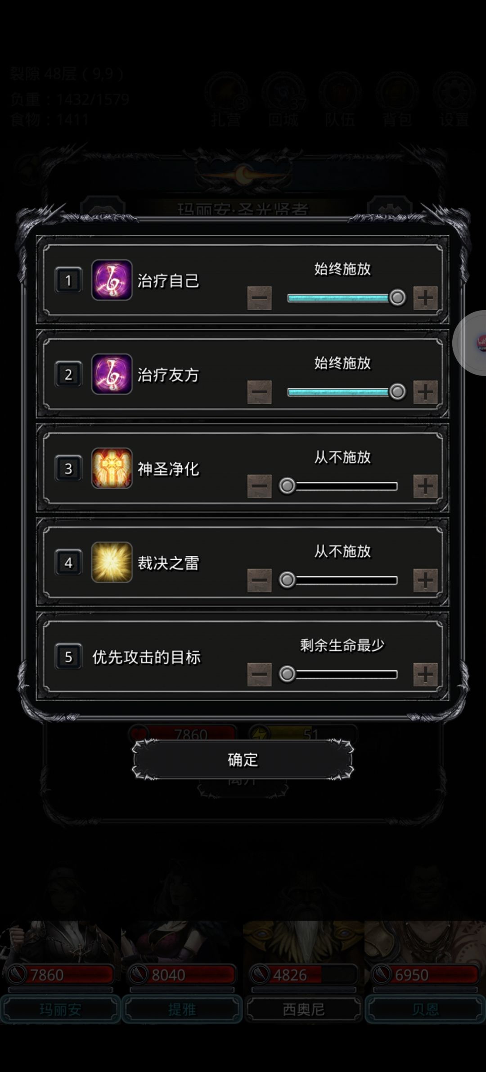Decrease 治疗自己 cast threshold with minus
486x1072 pixels.
(260, 298)
